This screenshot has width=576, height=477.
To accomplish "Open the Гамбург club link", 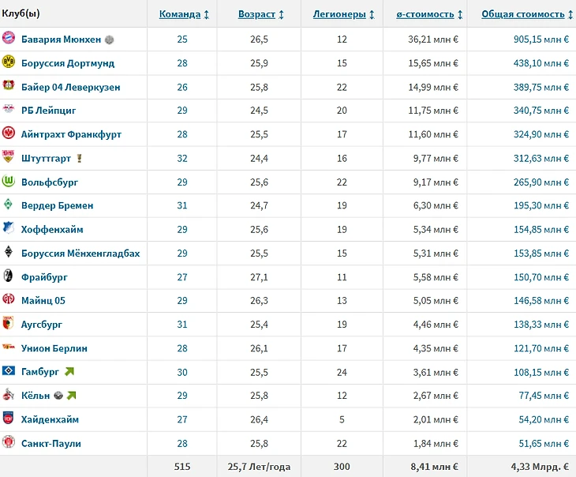I will coord(40,372).
